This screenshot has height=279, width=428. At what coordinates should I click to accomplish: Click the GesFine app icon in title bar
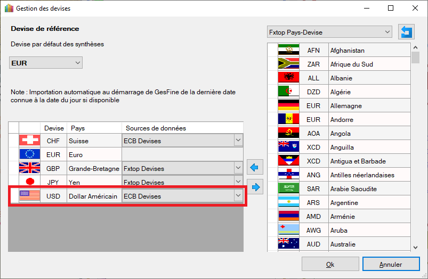point(9,9)
